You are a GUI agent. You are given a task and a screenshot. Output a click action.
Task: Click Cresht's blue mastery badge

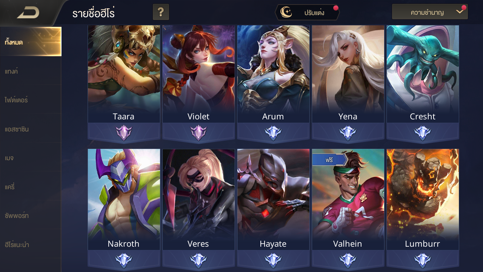[x=423, y=133]
